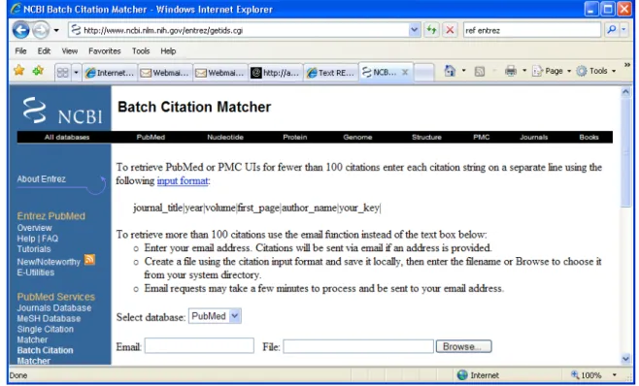The height and width of the screenshot is (386, 639).
Task: Open the tab list dropdown arrow
Action: [x=76, y=73]
